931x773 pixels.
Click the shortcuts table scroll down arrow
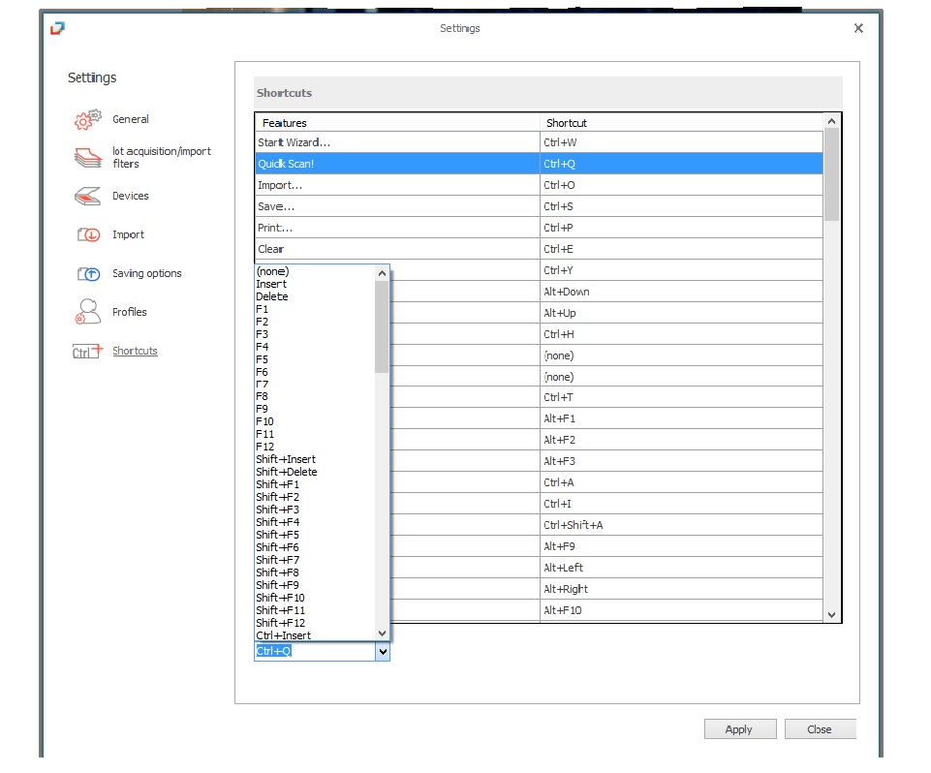click(x=832, y=615)
